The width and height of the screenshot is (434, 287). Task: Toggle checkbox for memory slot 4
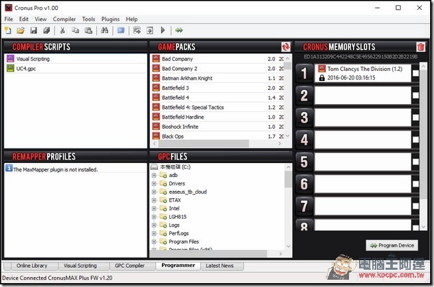415,139
